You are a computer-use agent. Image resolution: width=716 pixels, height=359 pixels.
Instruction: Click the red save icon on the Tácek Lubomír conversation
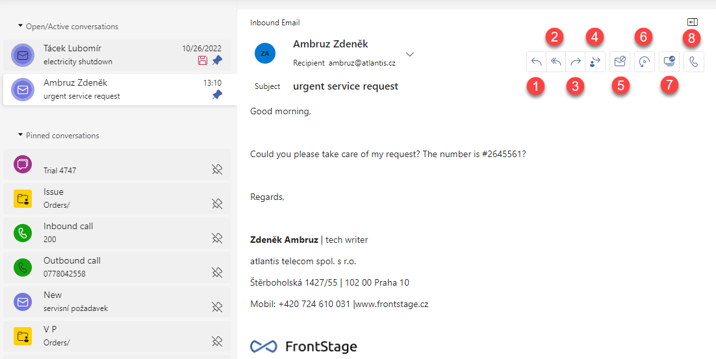(202, 60)
